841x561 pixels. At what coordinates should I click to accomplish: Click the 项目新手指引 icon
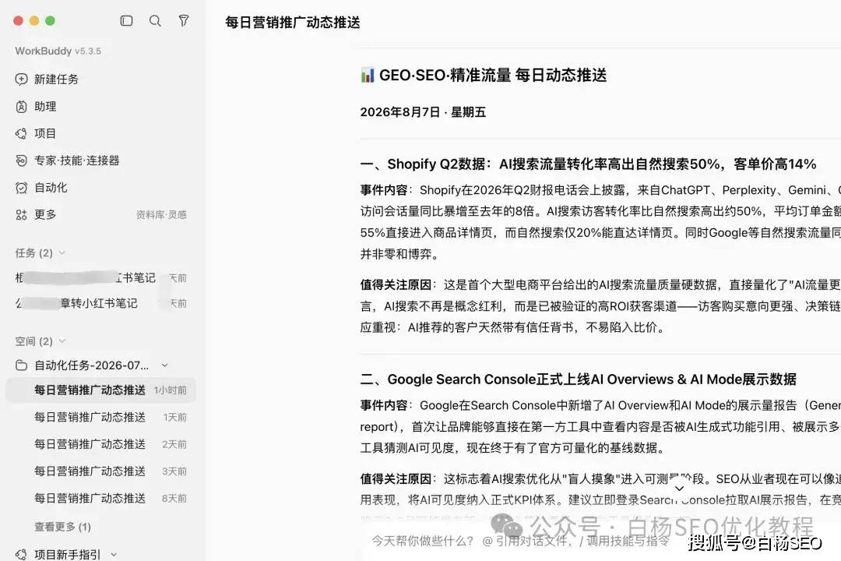22,554
